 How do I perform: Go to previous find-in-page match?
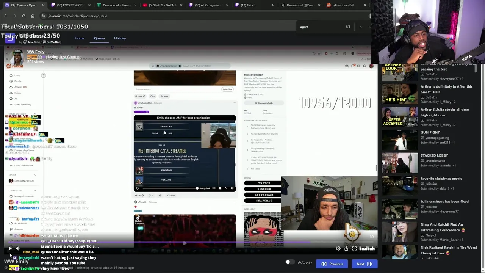(361, 27)
